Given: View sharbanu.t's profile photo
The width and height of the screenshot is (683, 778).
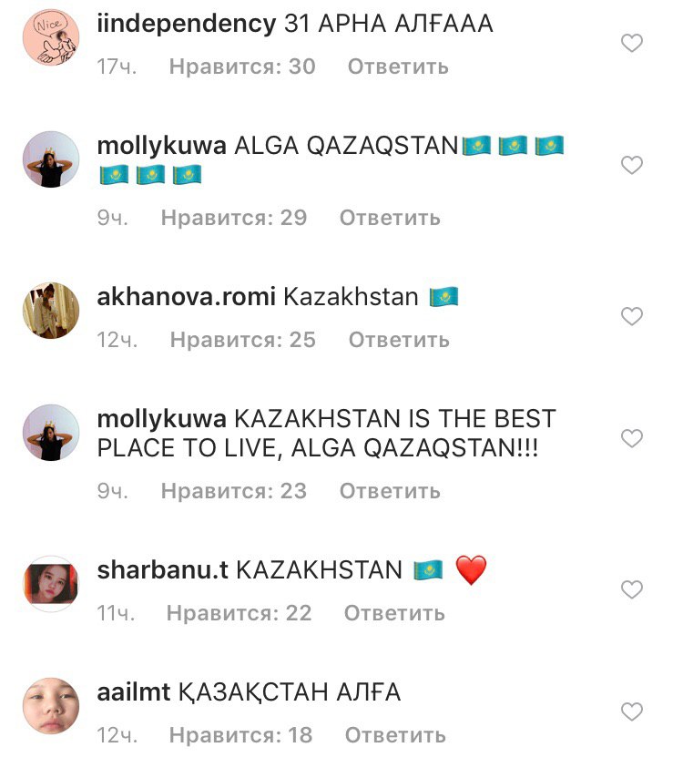Looking at the screenshot, I should click(x=51, y=584).
